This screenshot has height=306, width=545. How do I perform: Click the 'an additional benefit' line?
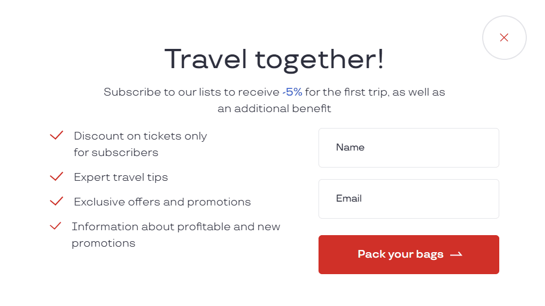[x=274, y=109]
